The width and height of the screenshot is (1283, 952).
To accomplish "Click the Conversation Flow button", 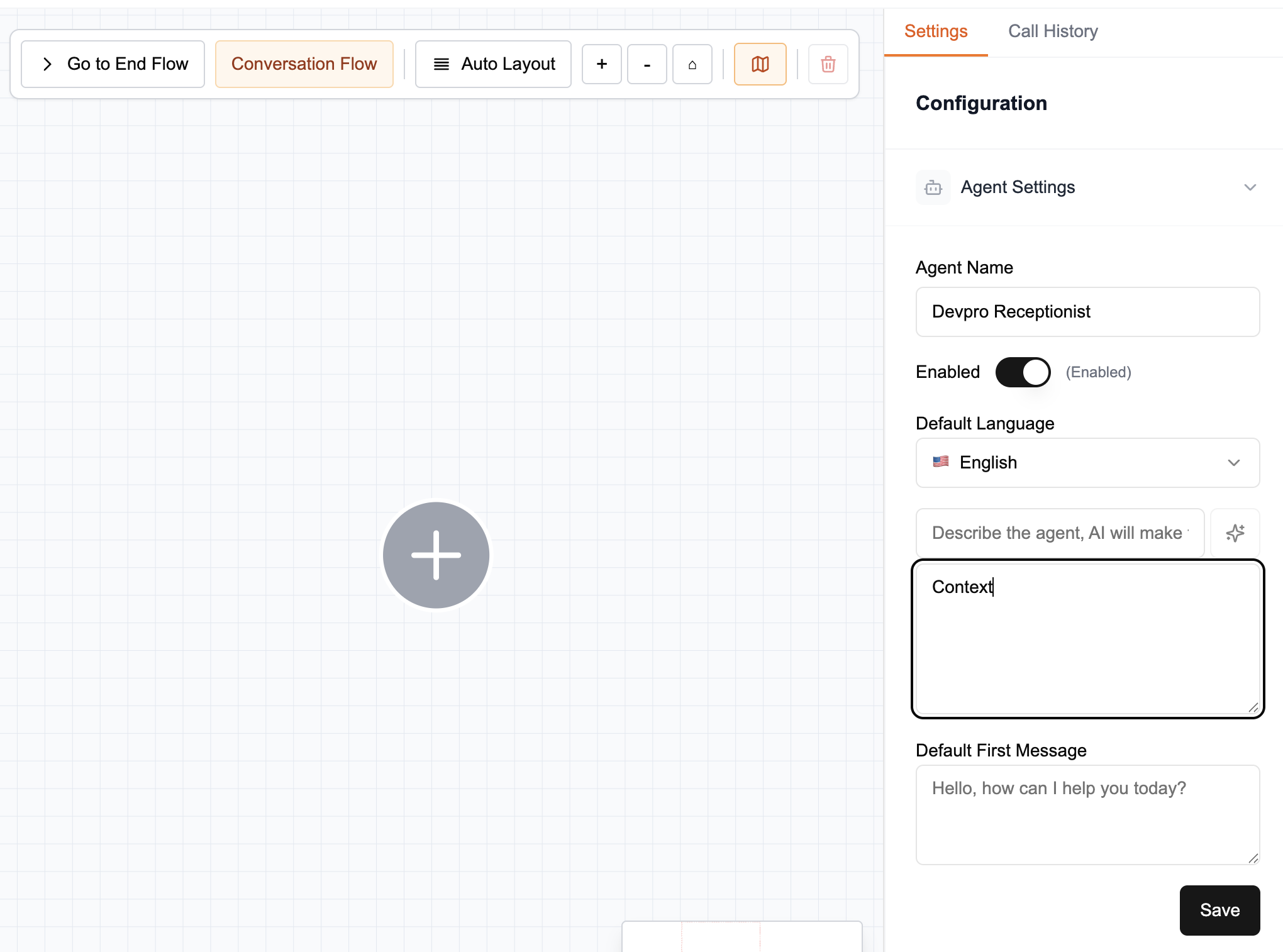I will [304, 64].
